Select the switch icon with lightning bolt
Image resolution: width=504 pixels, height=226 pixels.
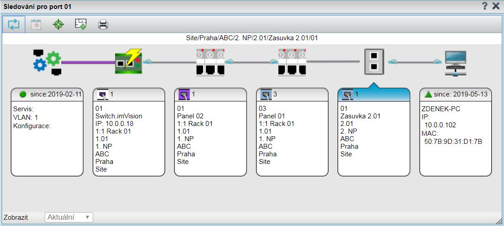(128, 62)
